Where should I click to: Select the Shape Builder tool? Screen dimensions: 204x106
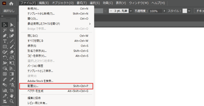[x=5, y=68]
